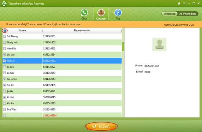The height and width of the screenshot is (132, 202).
Task: Click phone number 5523694215
Action: point(49,97)
